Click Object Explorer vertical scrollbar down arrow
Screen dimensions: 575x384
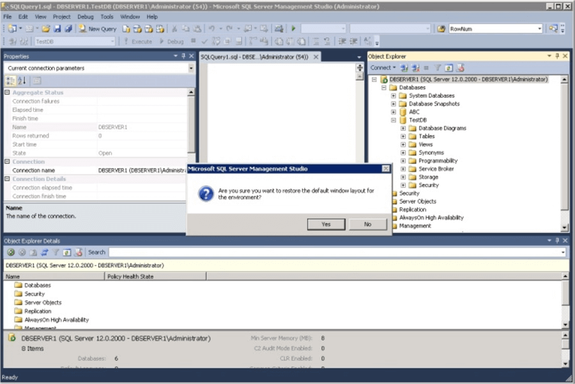[x=564, y=227]
